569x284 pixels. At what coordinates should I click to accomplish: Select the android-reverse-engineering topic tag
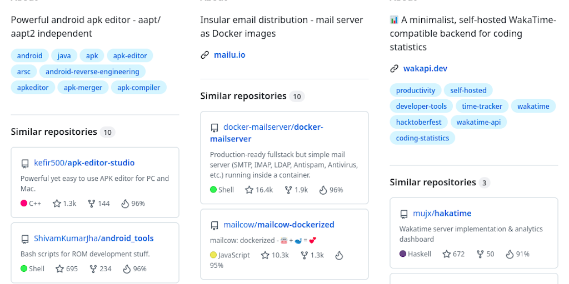click(93, 72)
